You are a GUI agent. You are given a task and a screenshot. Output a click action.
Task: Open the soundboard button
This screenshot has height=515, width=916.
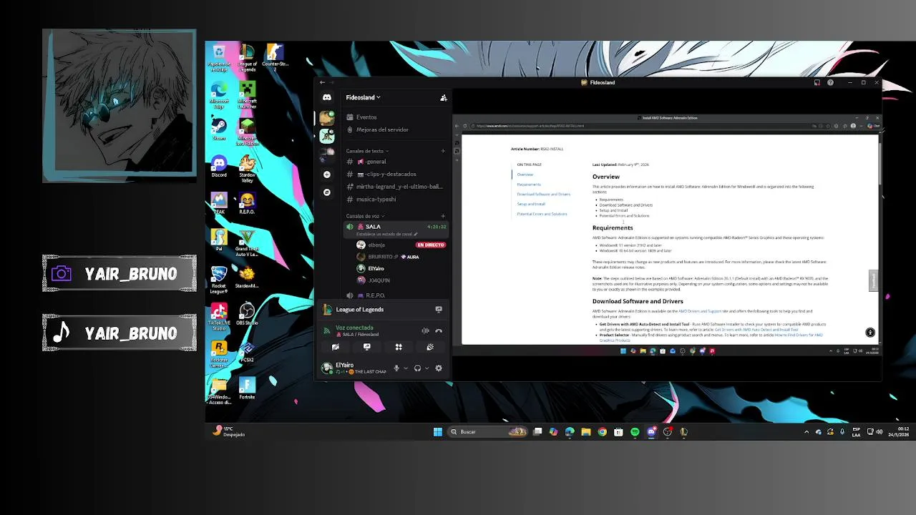430,347
